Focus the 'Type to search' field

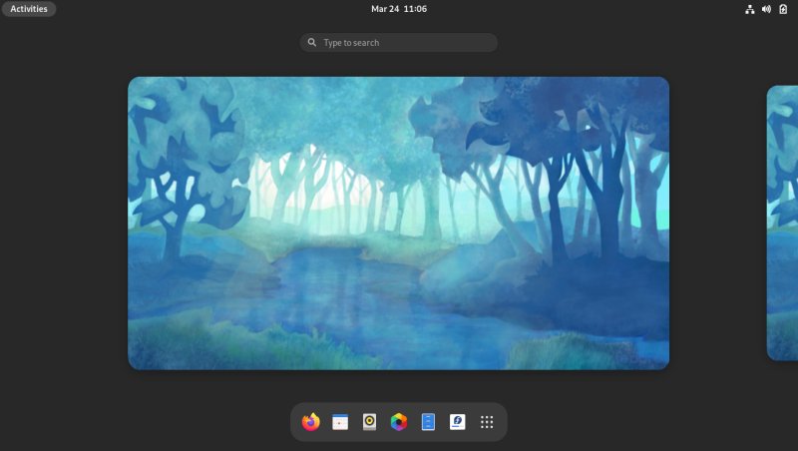(404, 43)
